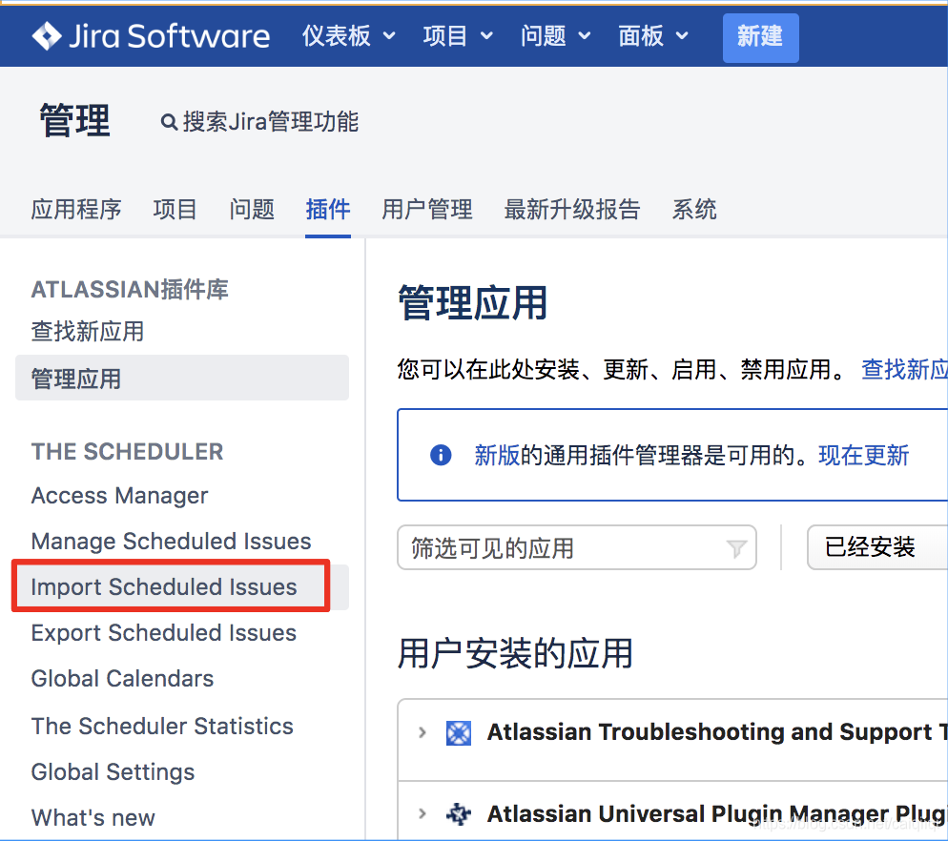Image resolution: width=948 pixels, height=841 pixels.
Task: Switch to the 问题 admin tab
Action: 252,209
